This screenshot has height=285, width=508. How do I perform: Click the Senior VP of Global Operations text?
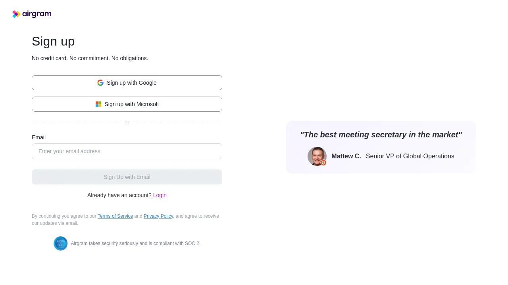(x=410, y=156)
